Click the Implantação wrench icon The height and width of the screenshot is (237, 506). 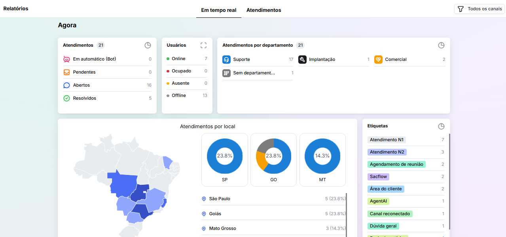point(302,60)
